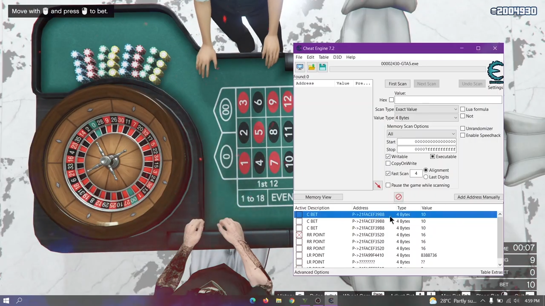Image resolution: width=545 pixels, height=306 pixels.
Task: Open a cheat table using the folder icon
Action: [x=311, y=67]
